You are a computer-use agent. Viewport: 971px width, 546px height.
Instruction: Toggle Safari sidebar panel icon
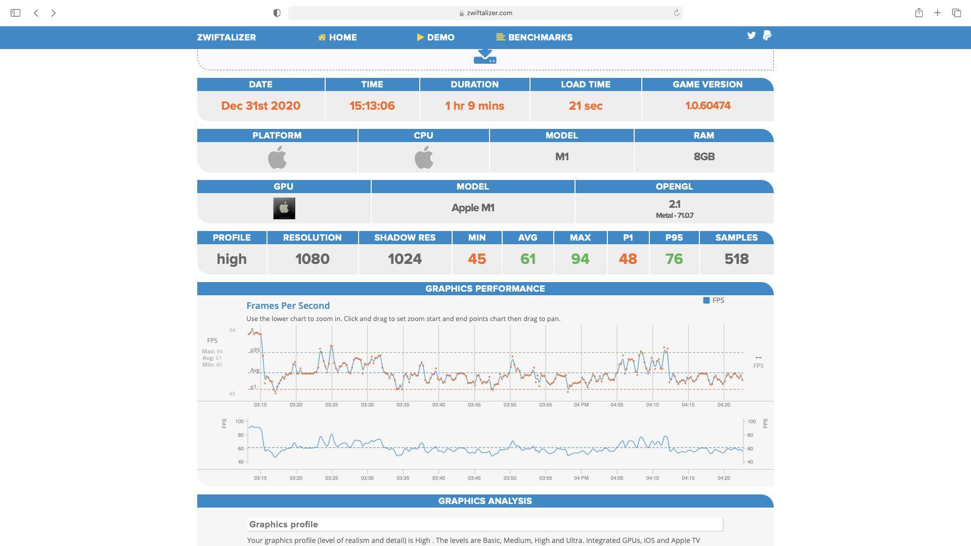(15, 13)
